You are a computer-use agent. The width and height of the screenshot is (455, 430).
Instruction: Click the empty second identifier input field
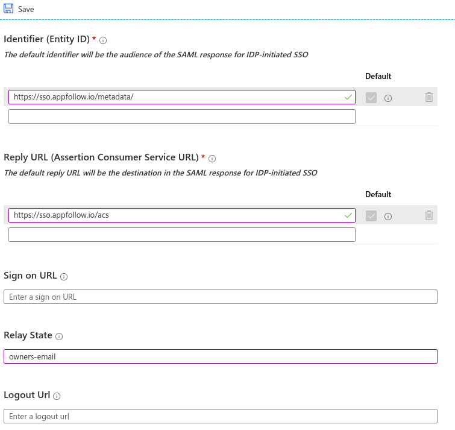pos(181,116)
